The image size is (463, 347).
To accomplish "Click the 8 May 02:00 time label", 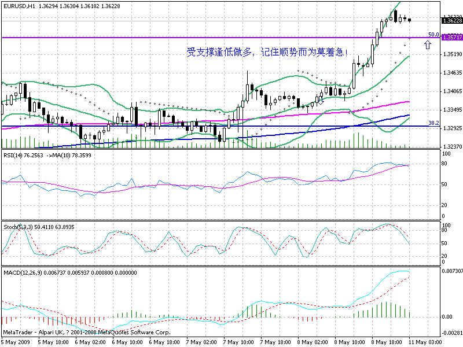I will 313,342.
